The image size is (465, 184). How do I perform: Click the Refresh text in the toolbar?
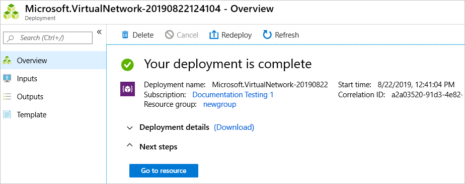coord(287,35)
